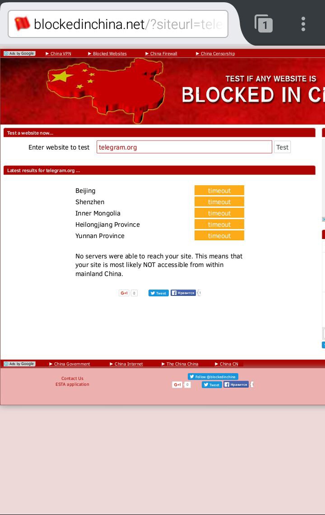Open the China Firewall ad link
This screenshot has width=325, height=515.
[x=161, y=54]
